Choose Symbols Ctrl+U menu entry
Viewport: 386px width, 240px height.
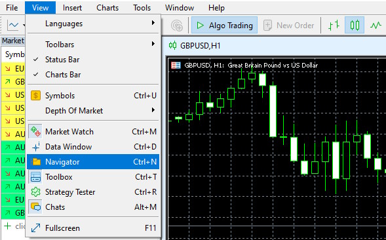coord(93,96)
